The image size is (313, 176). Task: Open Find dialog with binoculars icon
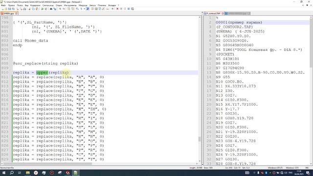(x=51, y=9)
